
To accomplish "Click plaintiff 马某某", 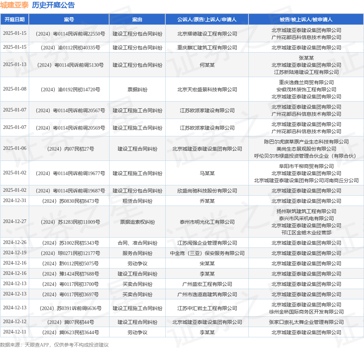I will pos(207,173).
